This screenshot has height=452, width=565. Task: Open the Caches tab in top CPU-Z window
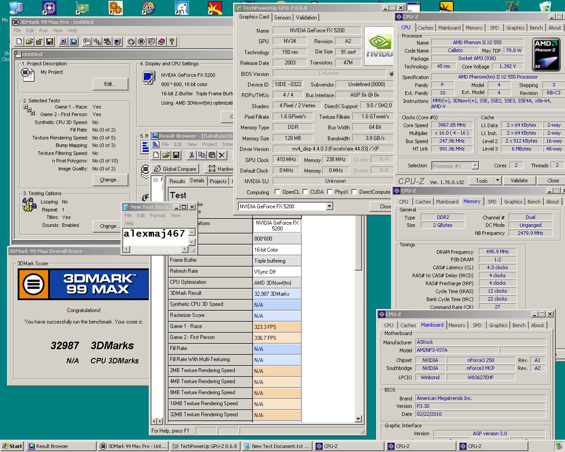pyautogui.click(x=425, y=28)
